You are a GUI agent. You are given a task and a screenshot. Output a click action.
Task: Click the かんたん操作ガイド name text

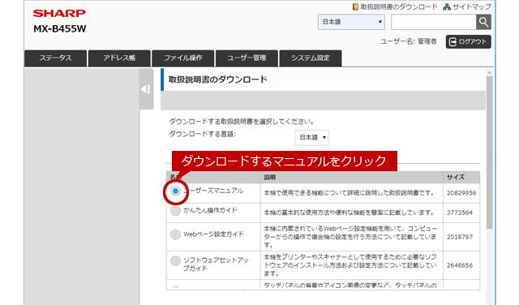211,210
